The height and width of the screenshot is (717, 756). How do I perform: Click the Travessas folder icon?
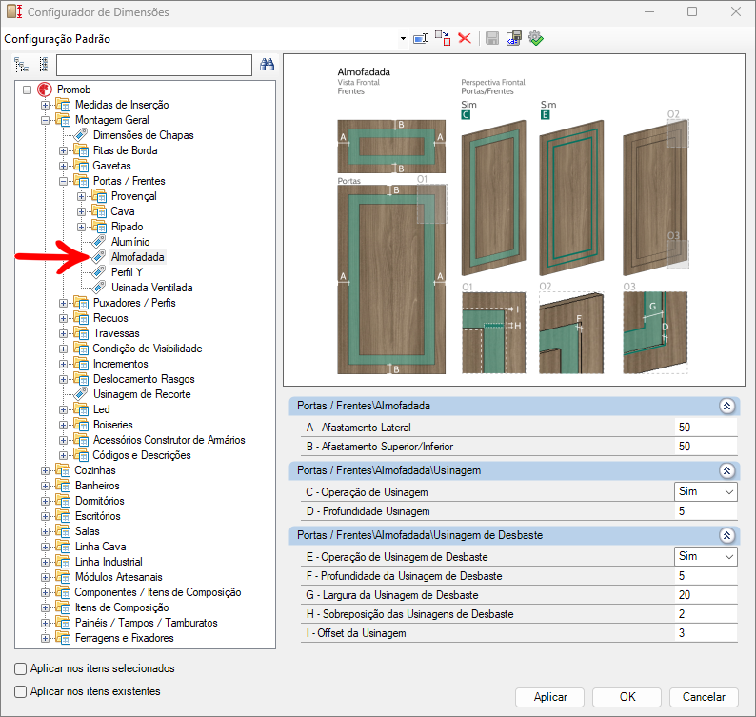(x=81, y=333)
